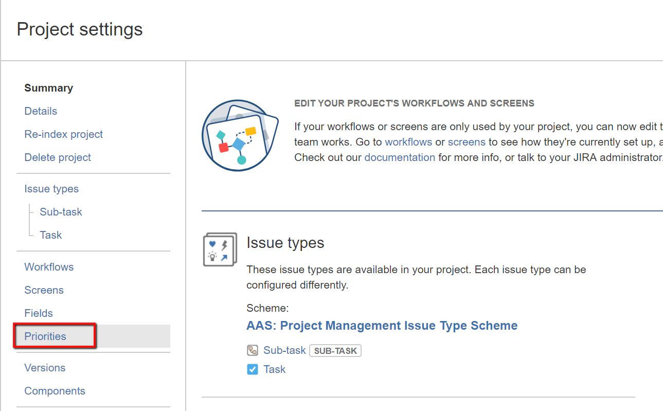Click Delete project
This screenshot has height=411, width=663.
(x=57, y=157)
